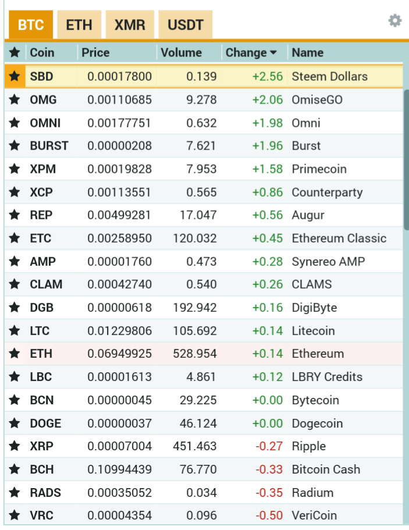Image resolution: width=409 pixels, height=530 pixels.
Task: Toggle the favorite star for ETC
Action: [x=15, y=239]
